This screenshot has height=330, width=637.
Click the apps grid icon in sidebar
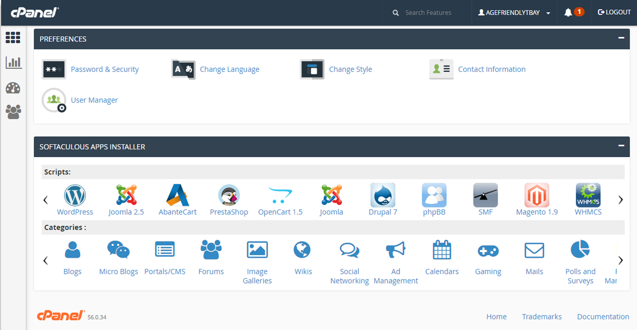(13, 38)
